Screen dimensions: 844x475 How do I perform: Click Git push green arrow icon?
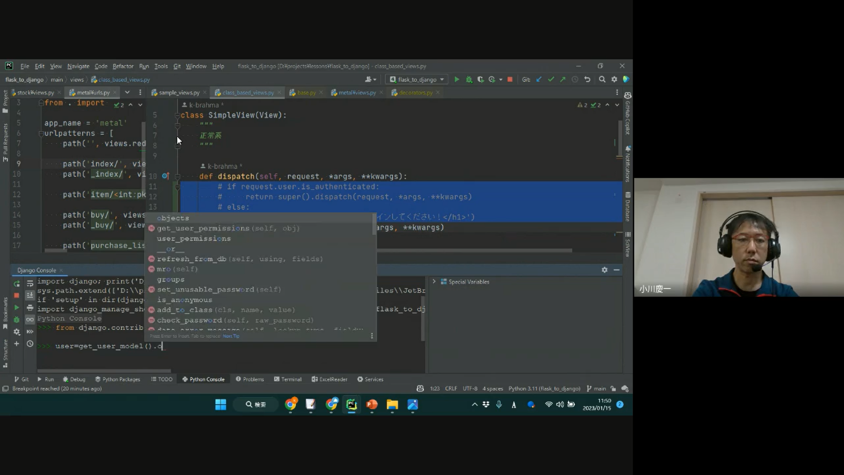[563, 80]
